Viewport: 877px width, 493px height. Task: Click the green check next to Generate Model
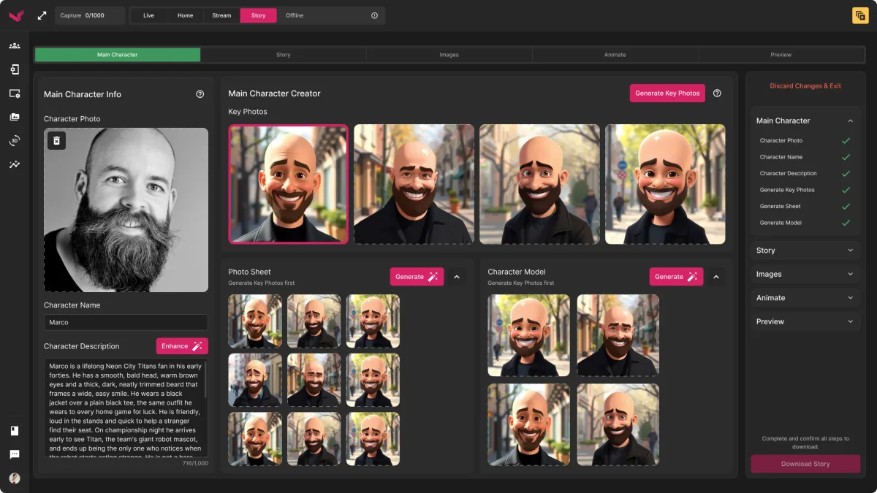[846, 223]
